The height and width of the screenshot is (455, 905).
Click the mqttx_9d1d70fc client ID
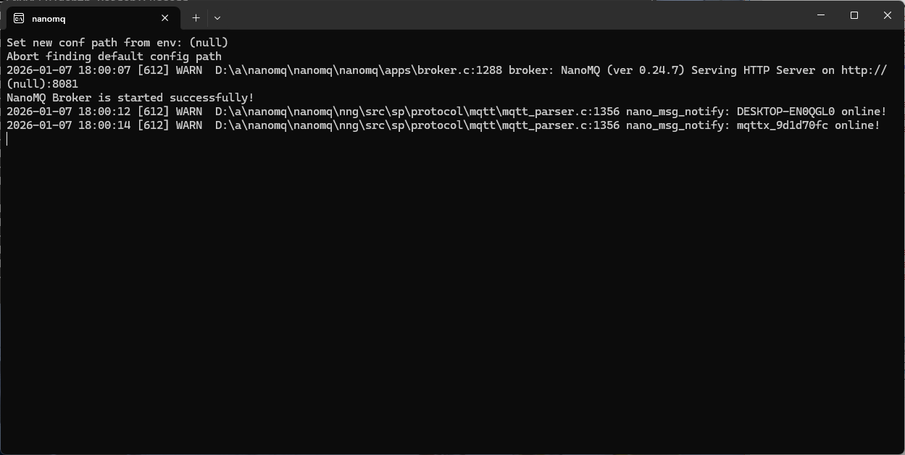pyautogui.click(x=782, y=125)
